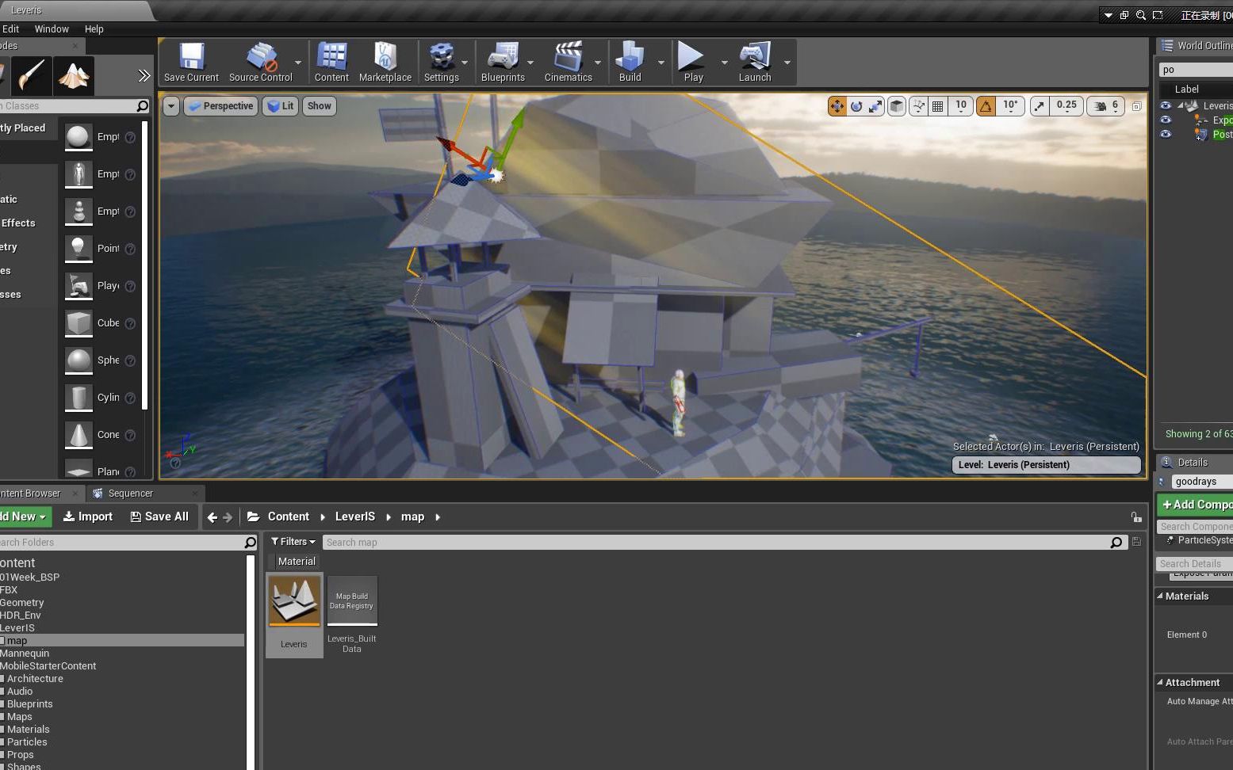Open the Blueprints dropdown arrow
This screenshot has width=1233, height=770.
pyautogui.click(x=530, y=63)
